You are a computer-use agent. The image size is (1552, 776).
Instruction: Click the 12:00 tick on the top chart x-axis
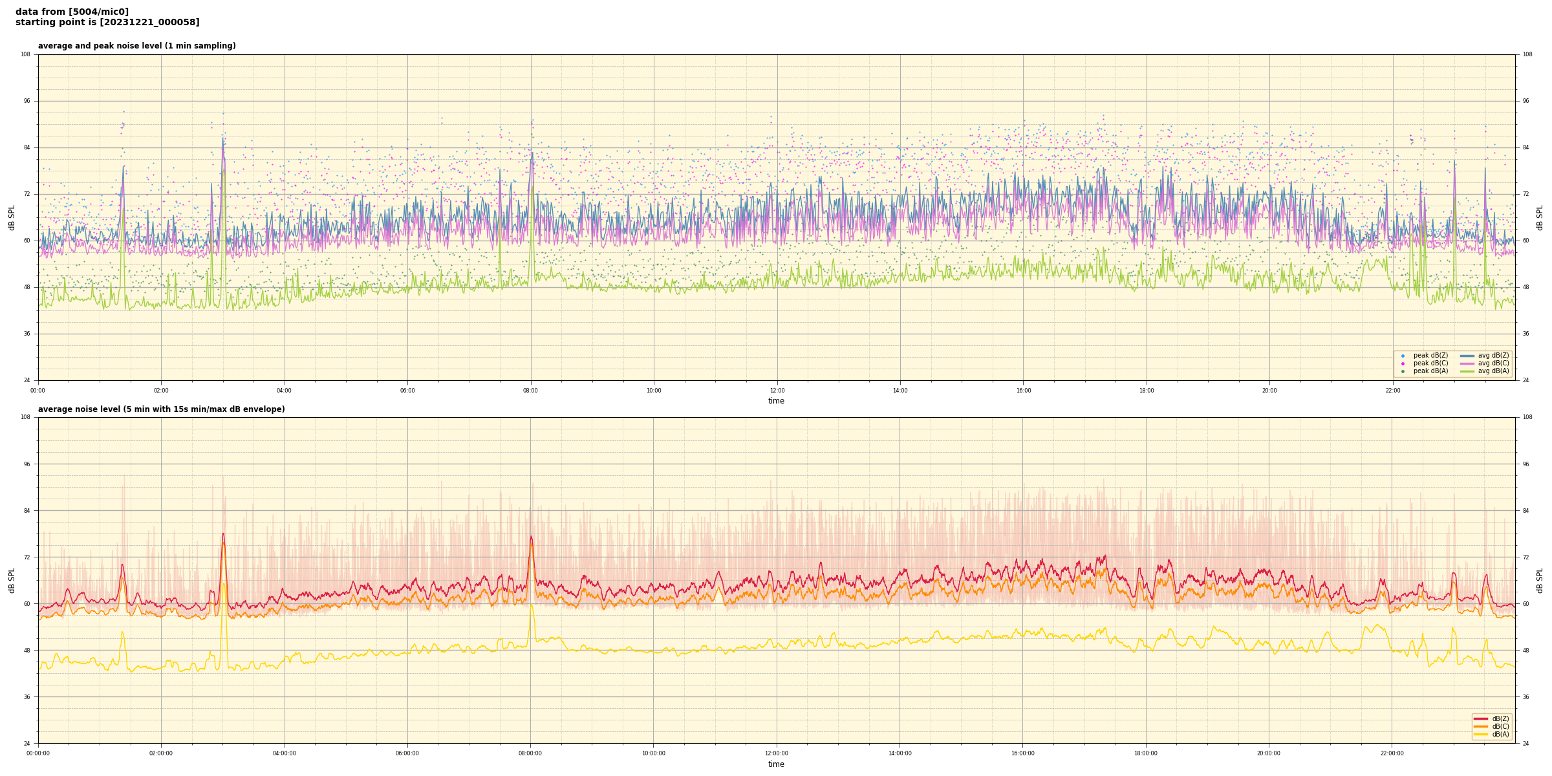[777, 391]
